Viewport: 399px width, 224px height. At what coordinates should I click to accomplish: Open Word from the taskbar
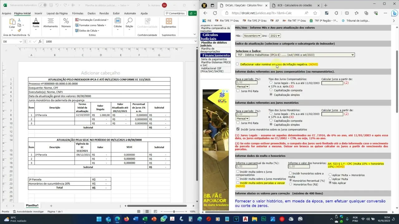pos(135,219)
